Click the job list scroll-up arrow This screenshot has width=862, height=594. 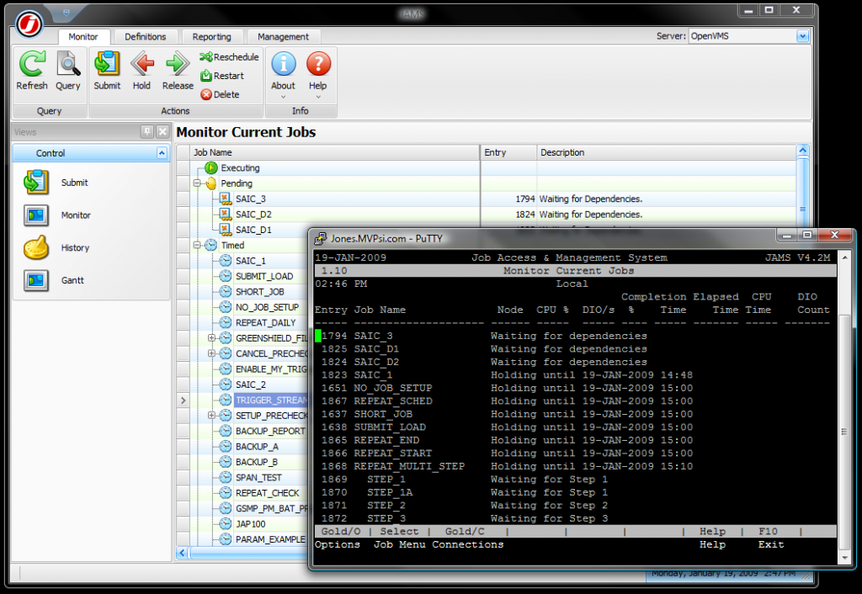coord(802,151)
